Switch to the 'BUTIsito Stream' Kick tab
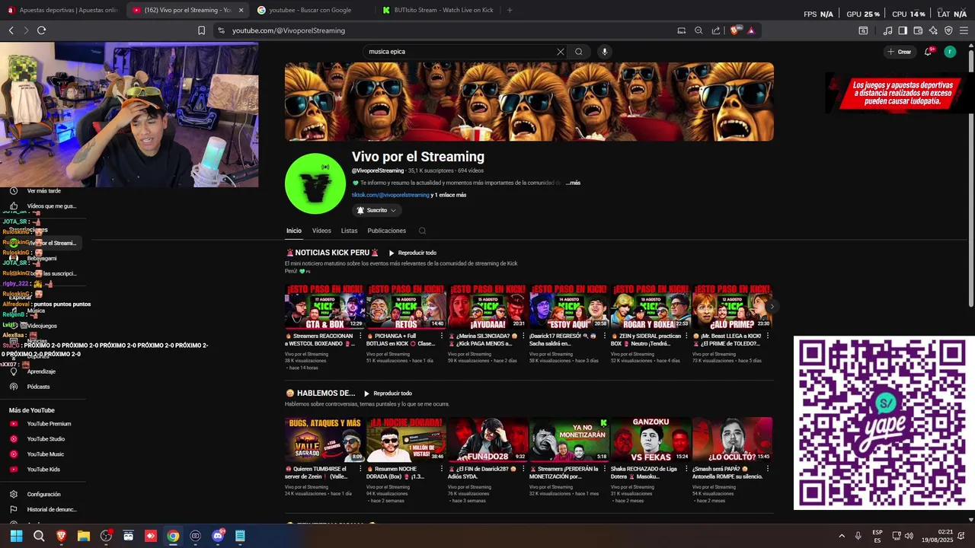 [x=437, y=10]
